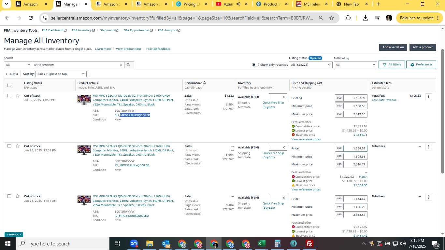The width and height of the screenshot is (445, 250).
Task: Check the checkbox for the DH_MPG322URXQDOLED row
Action: point(9,96)
